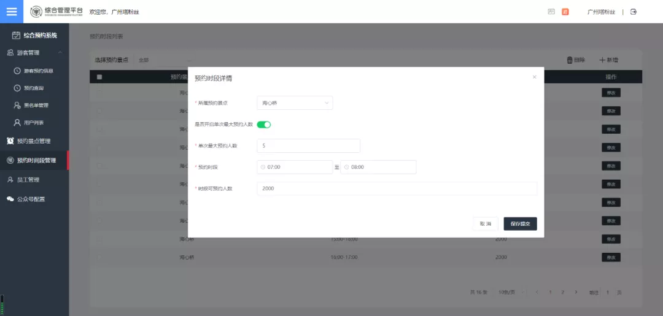Click the clock icon in start time field

coord(263,168)
